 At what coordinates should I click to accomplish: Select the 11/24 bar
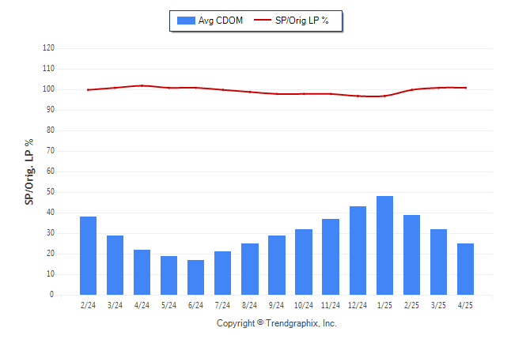331,257
